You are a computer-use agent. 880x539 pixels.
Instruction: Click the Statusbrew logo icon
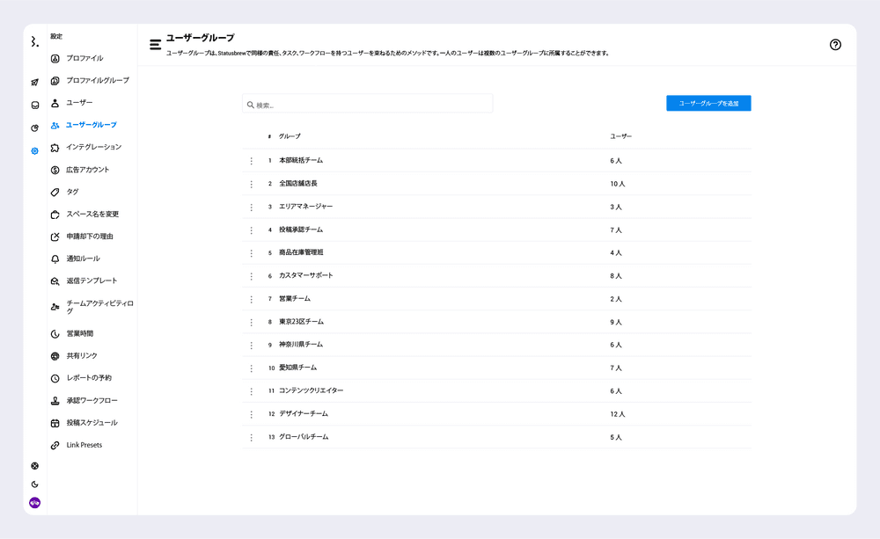coord(34,41)
